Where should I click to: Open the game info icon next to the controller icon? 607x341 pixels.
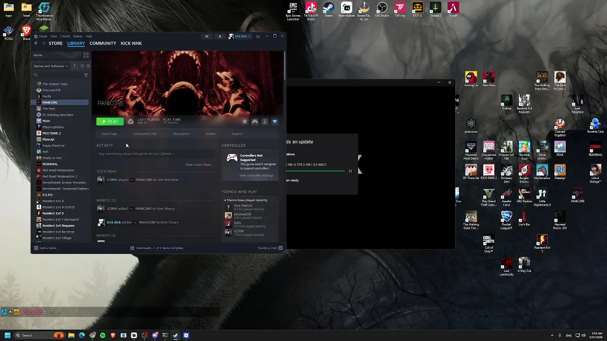point(265,122)
